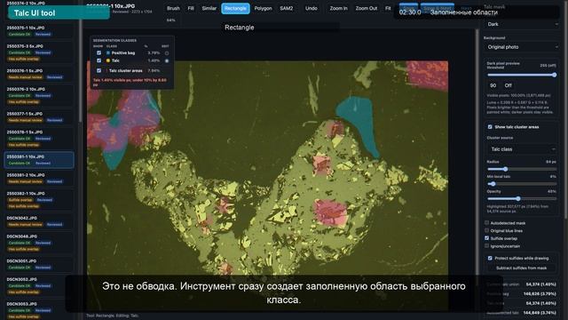
Task: Open image 2550375-1 10x.JPG in list
Action: (x=39, y=31)
